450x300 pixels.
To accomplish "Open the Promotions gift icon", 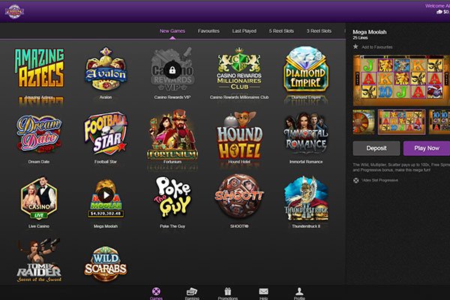I will click(x=227, y=293).
